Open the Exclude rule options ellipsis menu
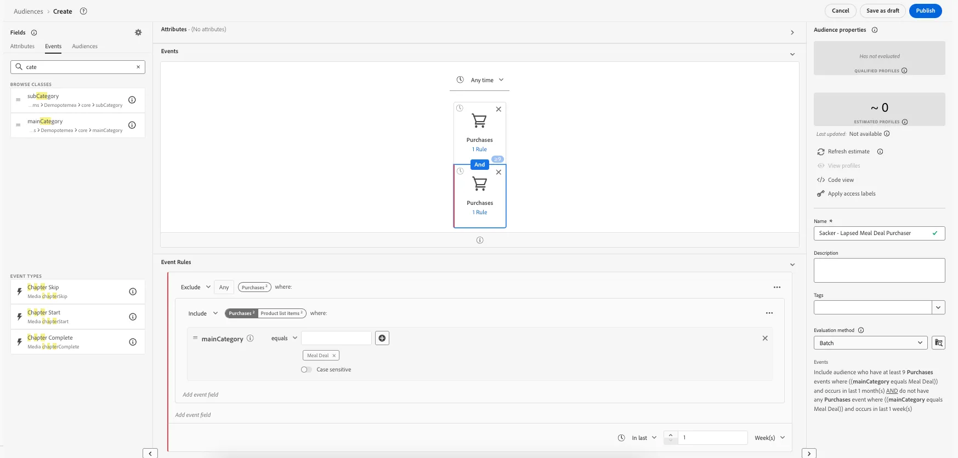958x458 pixels. (x=777, y=287)
